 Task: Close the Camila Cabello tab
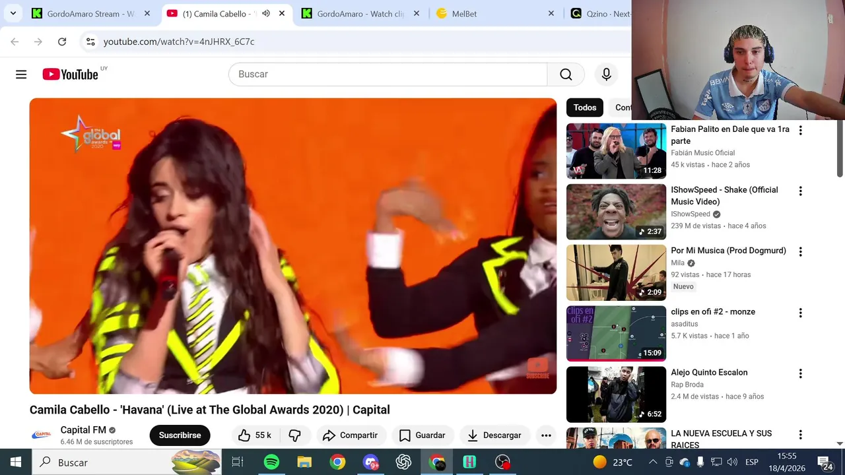[x=283, y=13]
